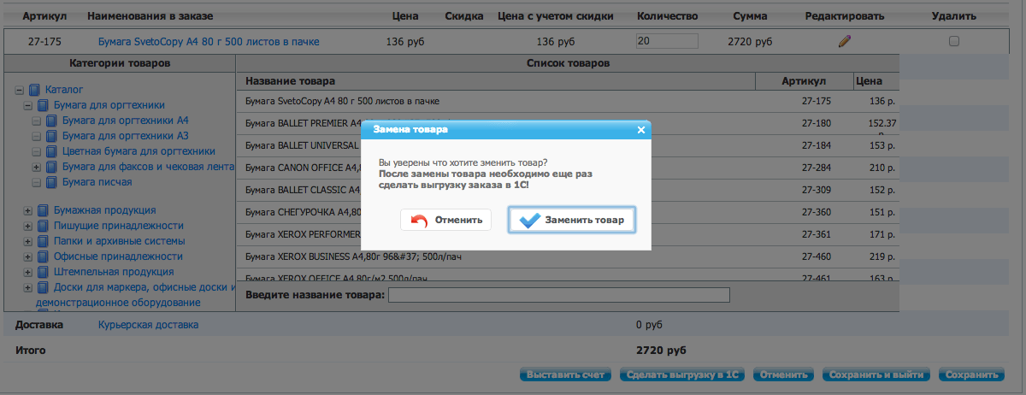Image resolution: width=1026 pixels, height=395 pixels.
Task: Click book icon next to Папки и архивные системы
Action: (x=44, y=241)
